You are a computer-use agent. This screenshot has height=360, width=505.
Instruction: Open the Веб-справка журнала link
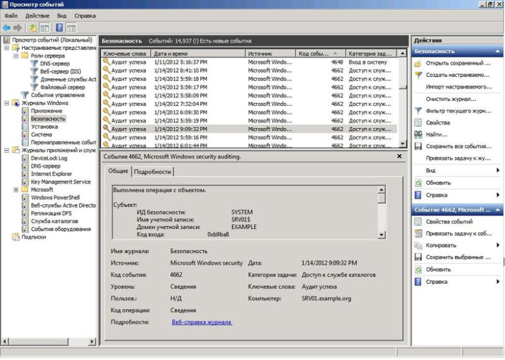pos(202,323)
